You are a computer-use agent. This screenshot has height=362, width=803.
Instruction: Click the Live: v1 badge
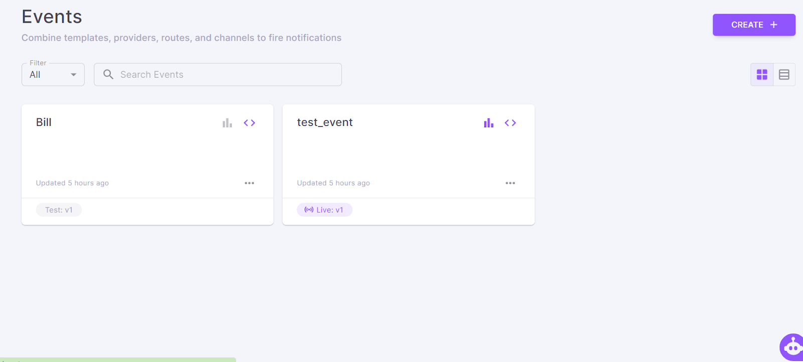click(324, 210)
